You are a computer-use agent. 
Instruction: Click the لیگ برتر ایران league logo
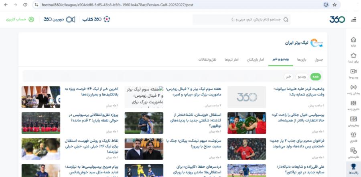(x=317, y=43)
